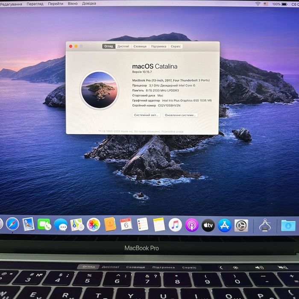Click the Wi-Fi status icon
The width and height of the screenshot is (299, 299).
[258, 3]
